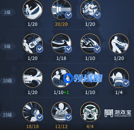Select the 10级 level tab
This screenshot has width=134, height=130.
[8, 81]
